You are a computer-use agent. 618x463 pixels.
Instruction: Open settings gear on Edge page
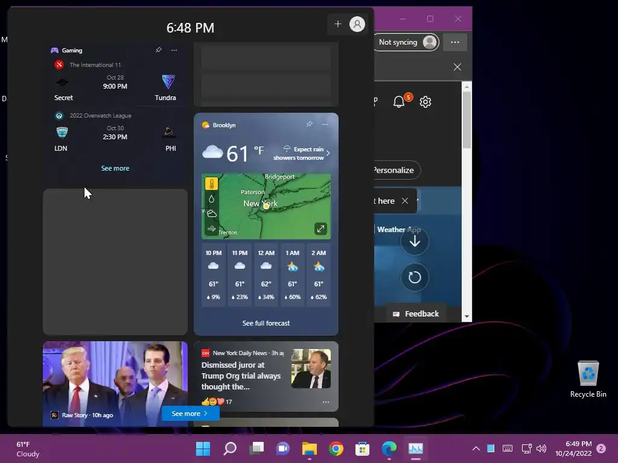pyautogui.click(x=425, y=102)
